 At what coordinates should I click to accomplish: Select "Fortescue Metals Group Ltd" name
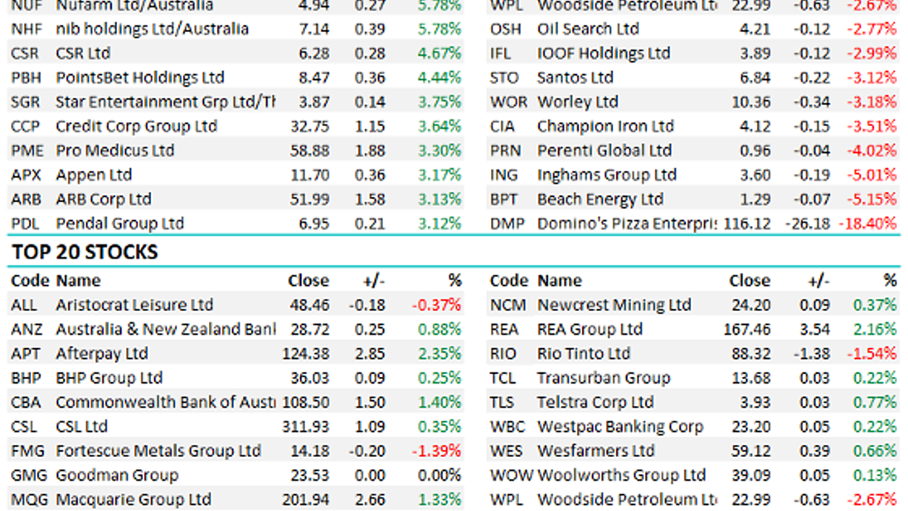[158, 452]
